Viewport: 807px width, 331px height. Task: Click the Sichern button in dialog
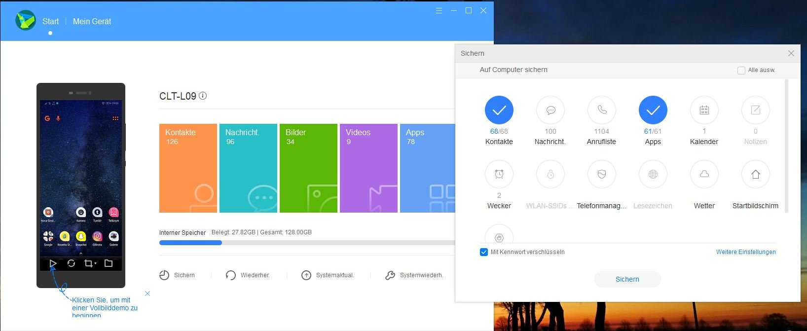[627, 279]
